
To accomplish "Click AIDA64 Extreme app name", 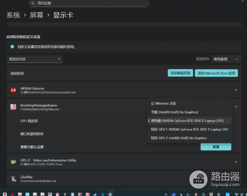I will (x=32, y=89).
